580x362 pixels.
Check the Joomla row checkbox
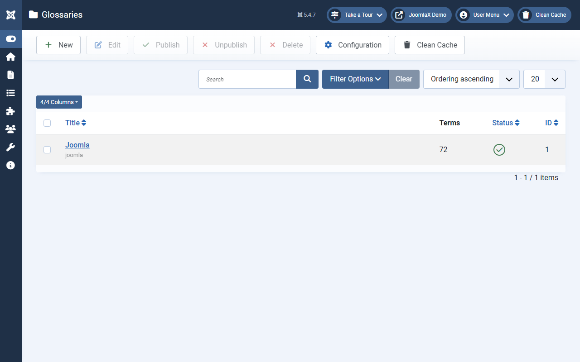click(x=47, y=150)
